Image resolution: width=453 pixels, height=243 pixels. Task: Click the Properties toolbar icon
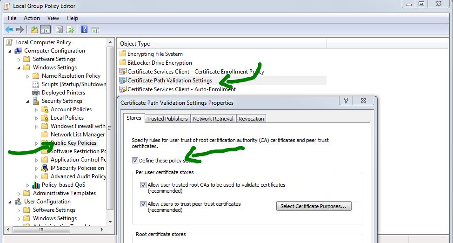(59, 29)
